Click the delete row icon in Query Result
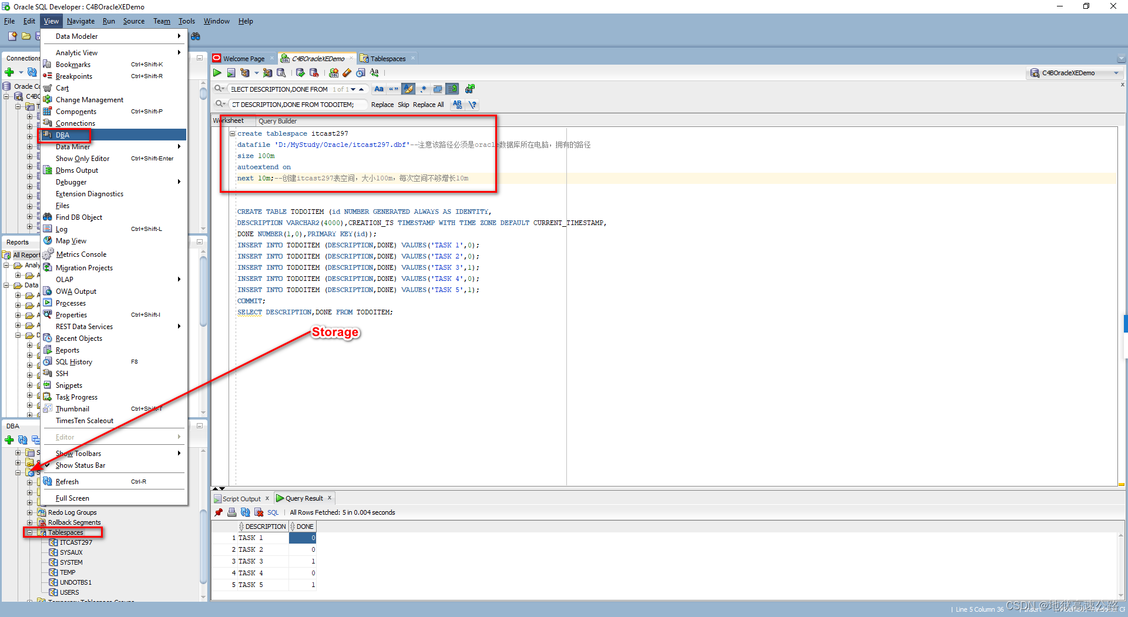Viewport: 1128px width, 617px height. (258, 512)
